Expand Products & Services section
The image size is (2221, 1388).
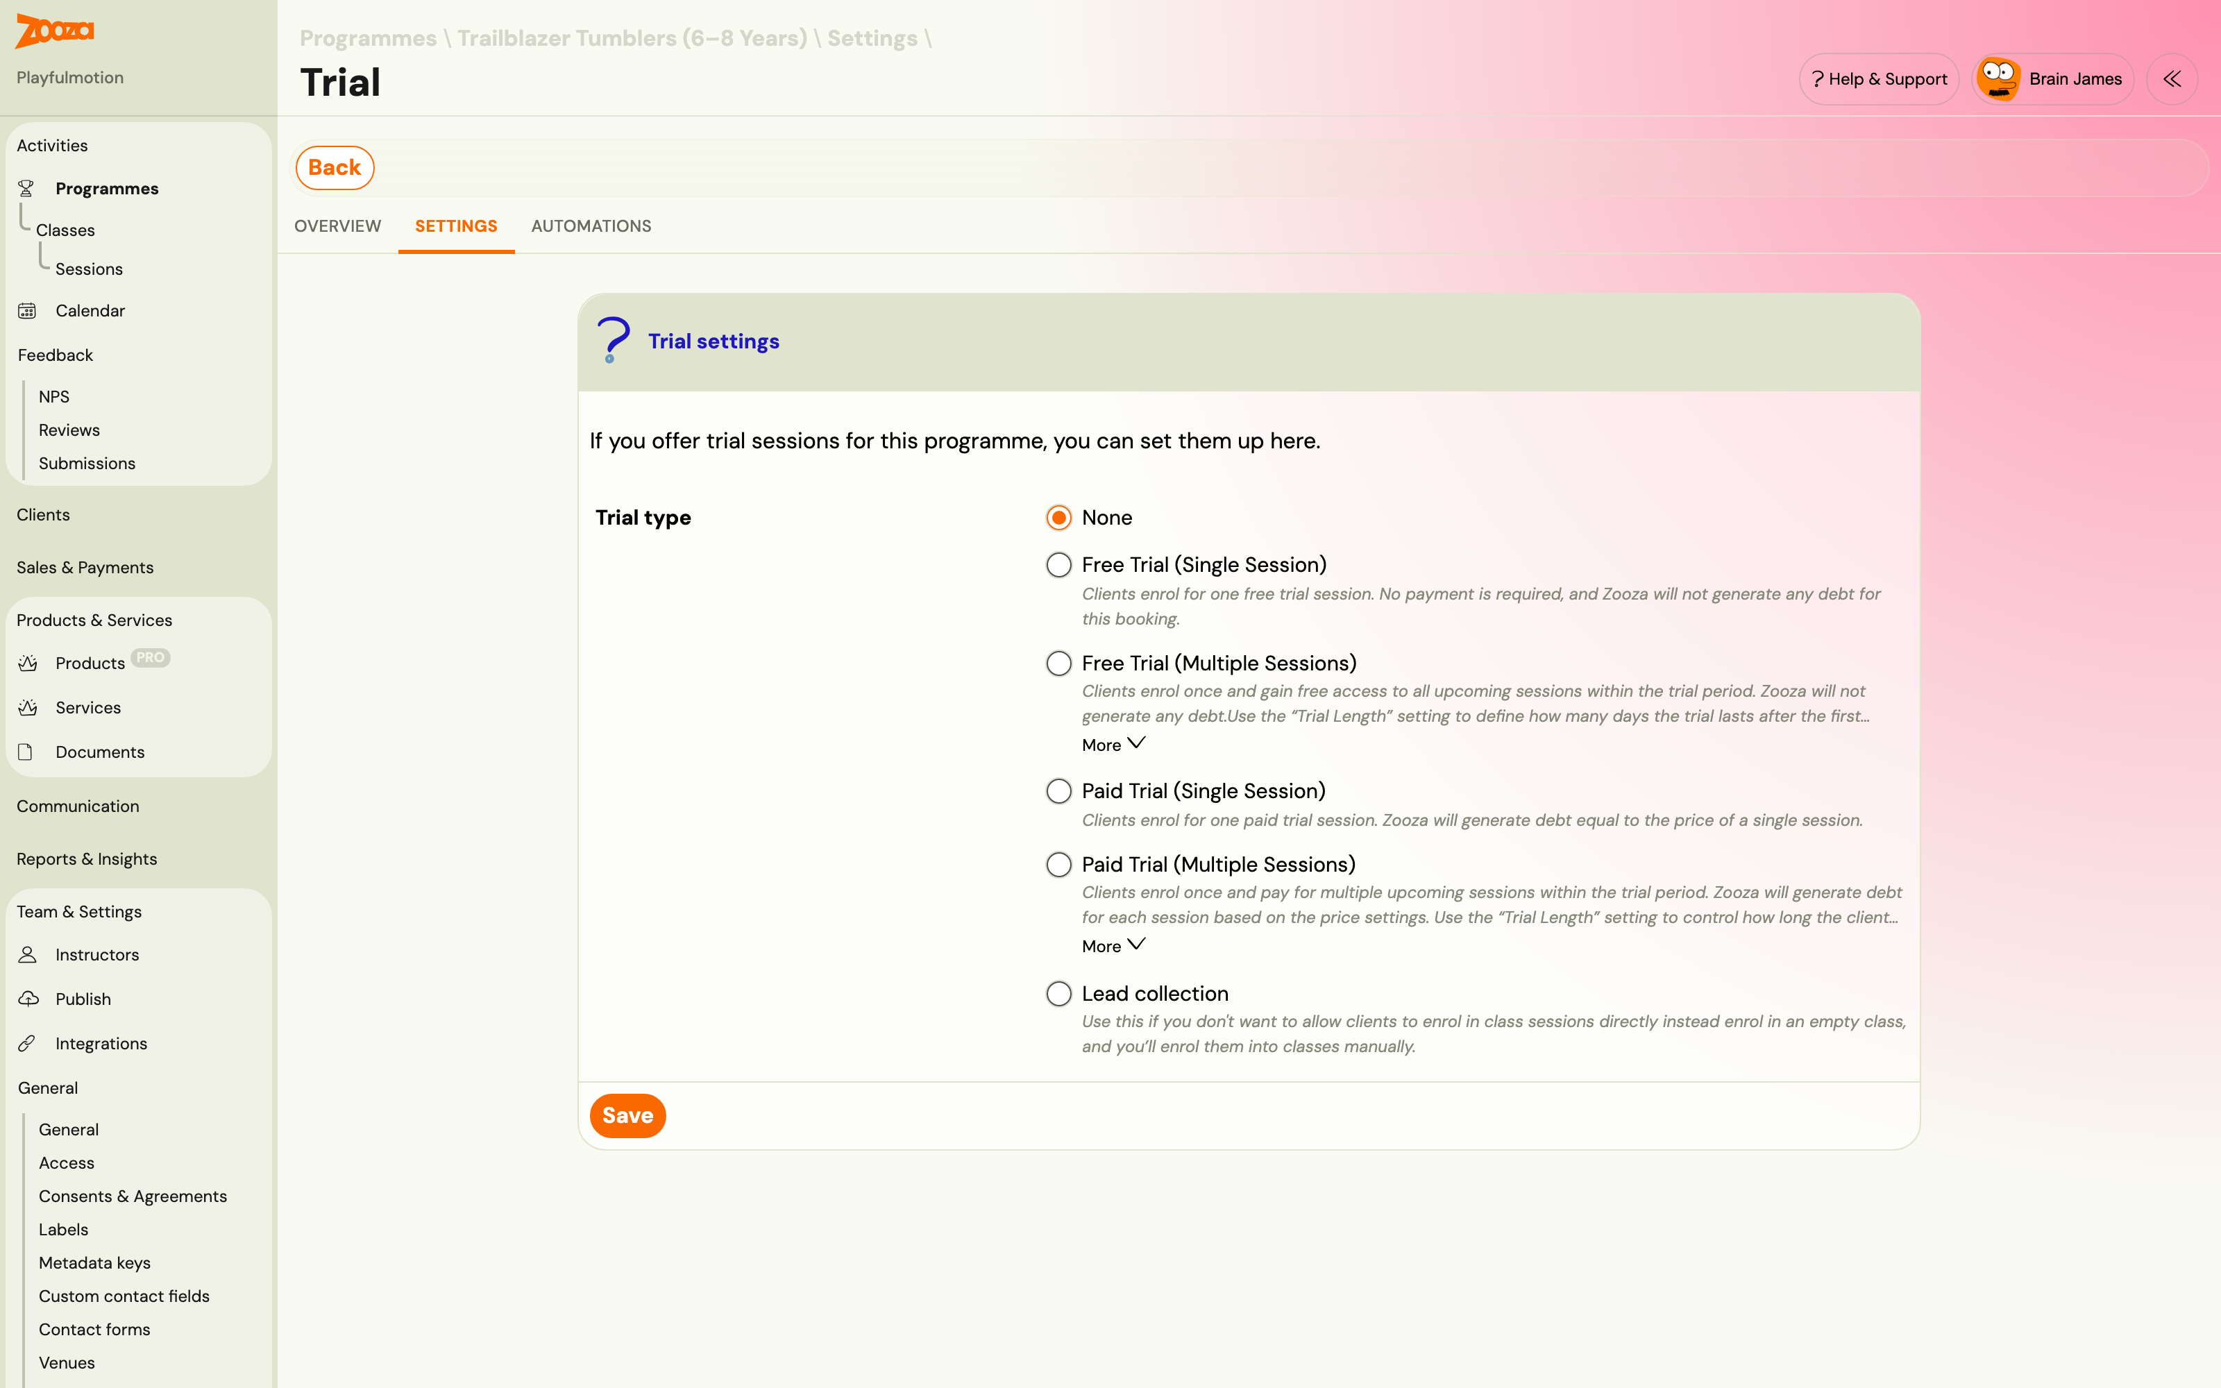click(x=94, y=620)
